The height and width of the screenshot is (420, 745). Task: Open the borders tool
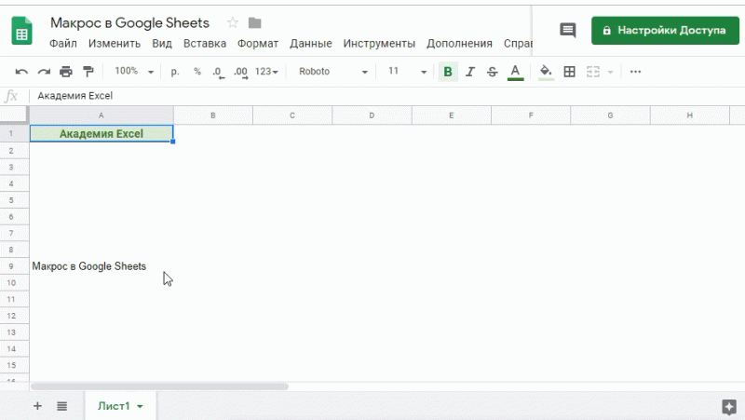click(x=569, y=72)
